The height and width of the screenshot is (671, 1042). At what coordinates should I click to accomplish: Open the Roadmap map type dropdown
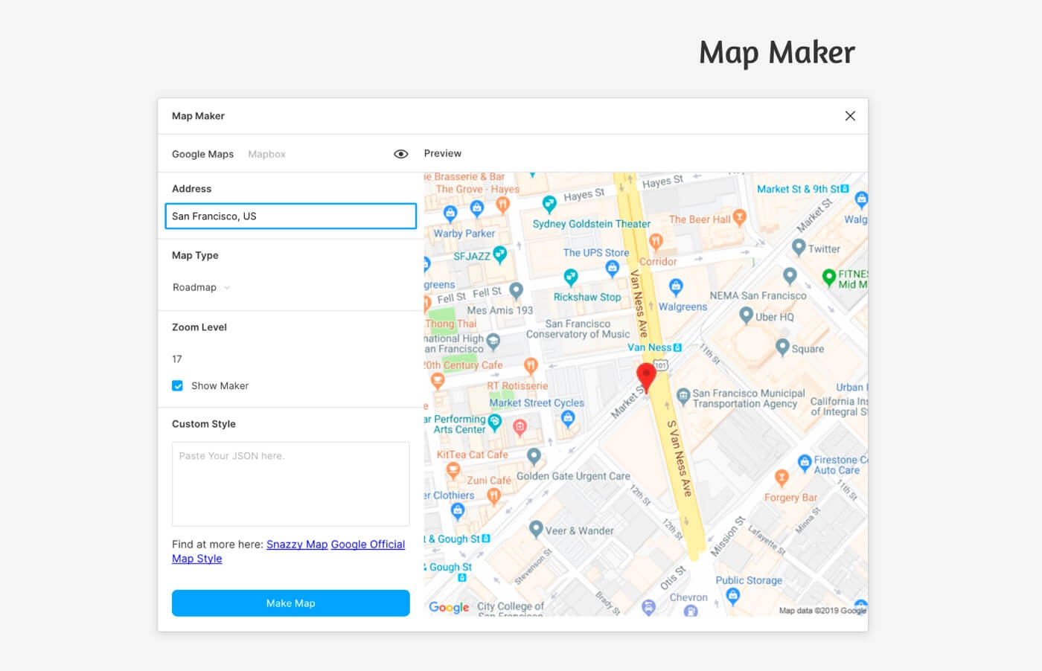(202, 287)
